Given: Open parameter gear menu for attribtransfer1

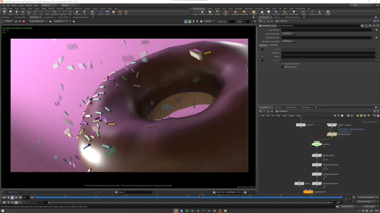Looking at the screenshot, I should (x=363, y=26).
